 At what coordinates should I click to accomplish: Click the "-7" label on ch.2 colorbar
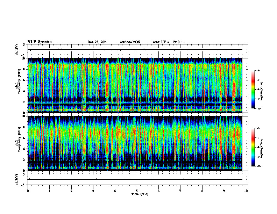point(258,138)
